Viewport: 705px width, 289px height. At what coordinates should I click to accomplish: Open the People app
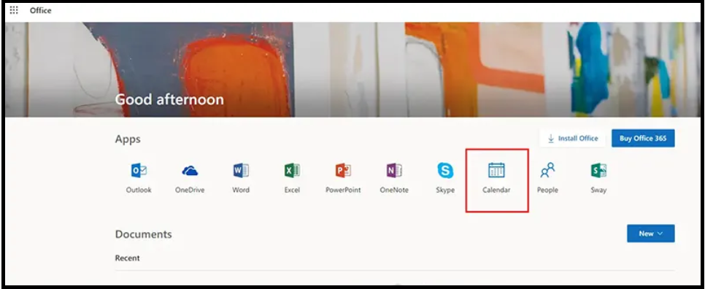point(547,178)
